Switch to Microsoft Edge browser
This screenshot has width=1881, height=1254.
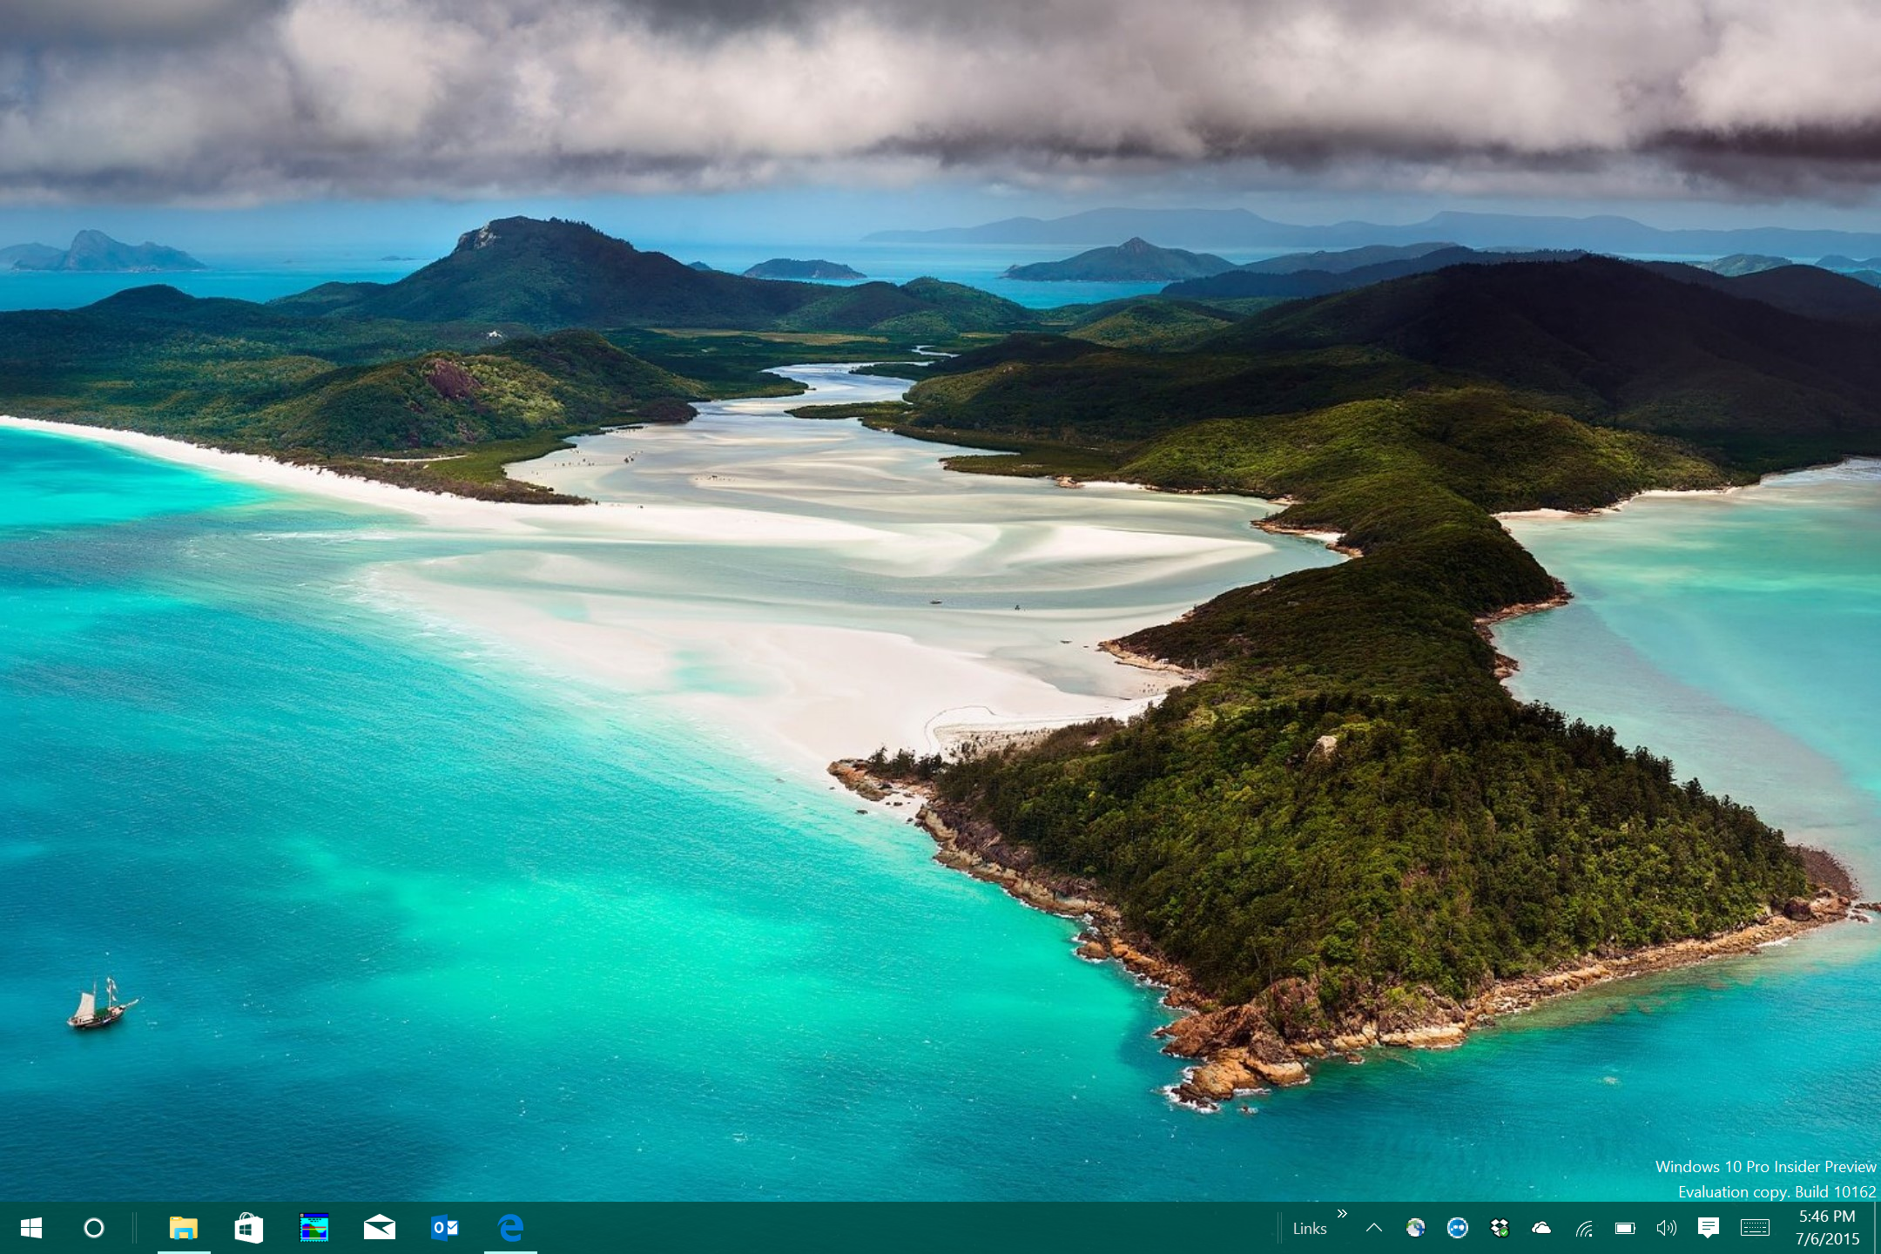tap(510, 1228)
